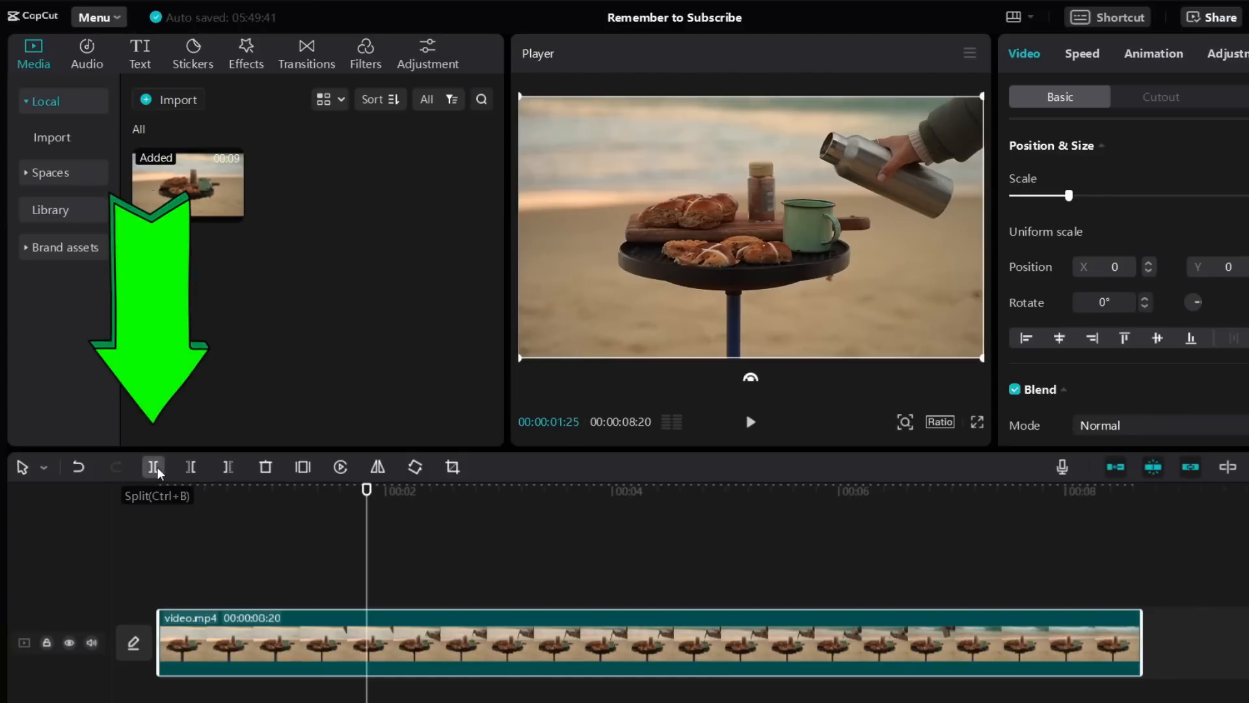Open the All filter dropdown

coord(438,100)
